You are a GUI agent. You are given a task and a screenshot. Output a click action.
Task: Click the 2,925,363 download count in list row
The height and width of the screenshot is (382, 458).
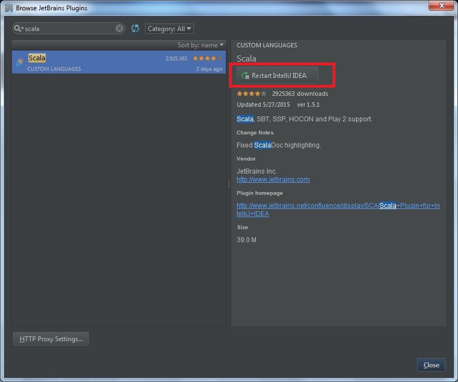point(176,59)
